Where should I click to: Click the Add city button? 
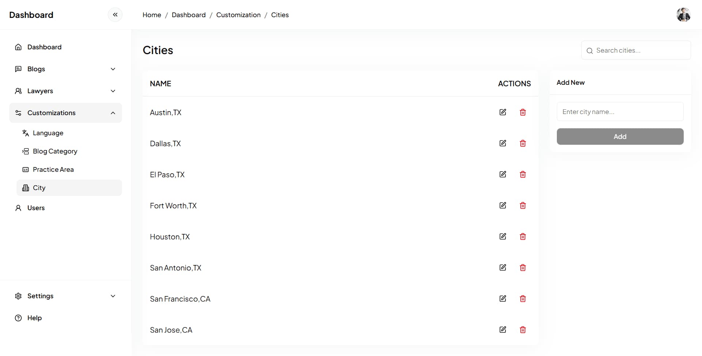620,136
